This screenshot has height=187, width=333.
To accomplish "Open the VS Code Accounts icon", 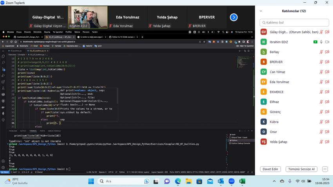I will 3,161.
